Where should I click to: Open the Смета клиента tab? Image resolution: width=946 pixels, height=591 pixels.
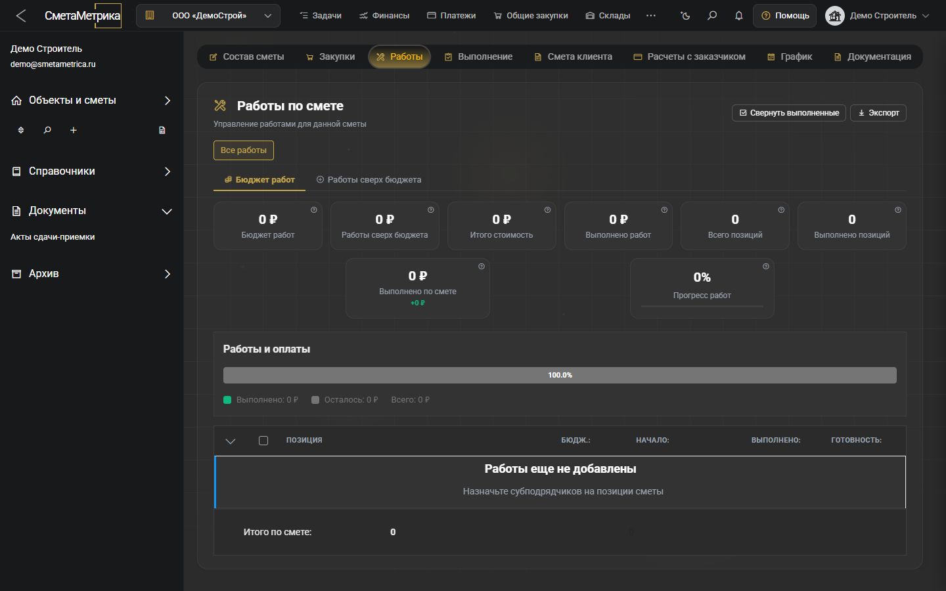click(x=573, y=57)
